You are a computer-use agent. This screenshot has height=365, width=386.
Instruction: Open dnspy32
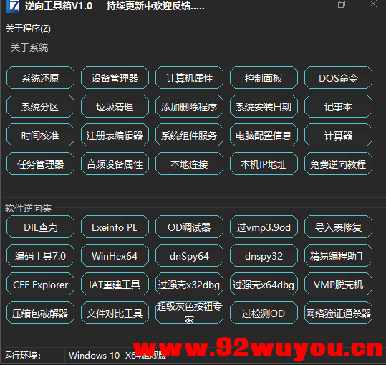[x=264, y=255]
